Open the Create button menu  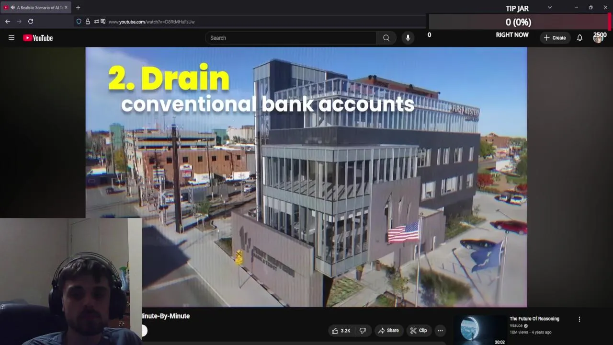555,38
